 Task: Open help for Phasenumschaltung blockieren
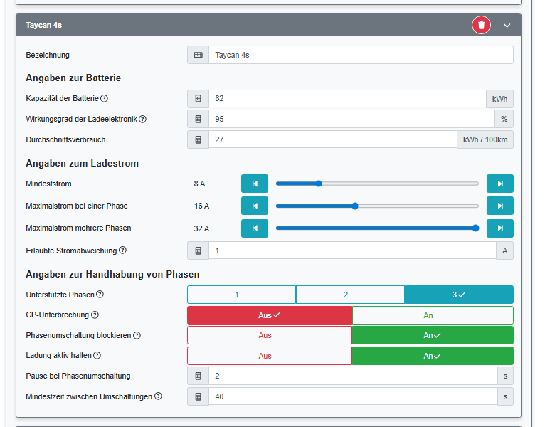click(137, 335)
